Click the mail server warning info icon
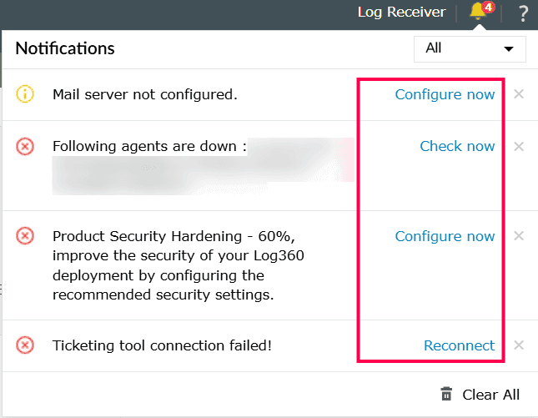This screenshot has width=538, height=418. 25,94
